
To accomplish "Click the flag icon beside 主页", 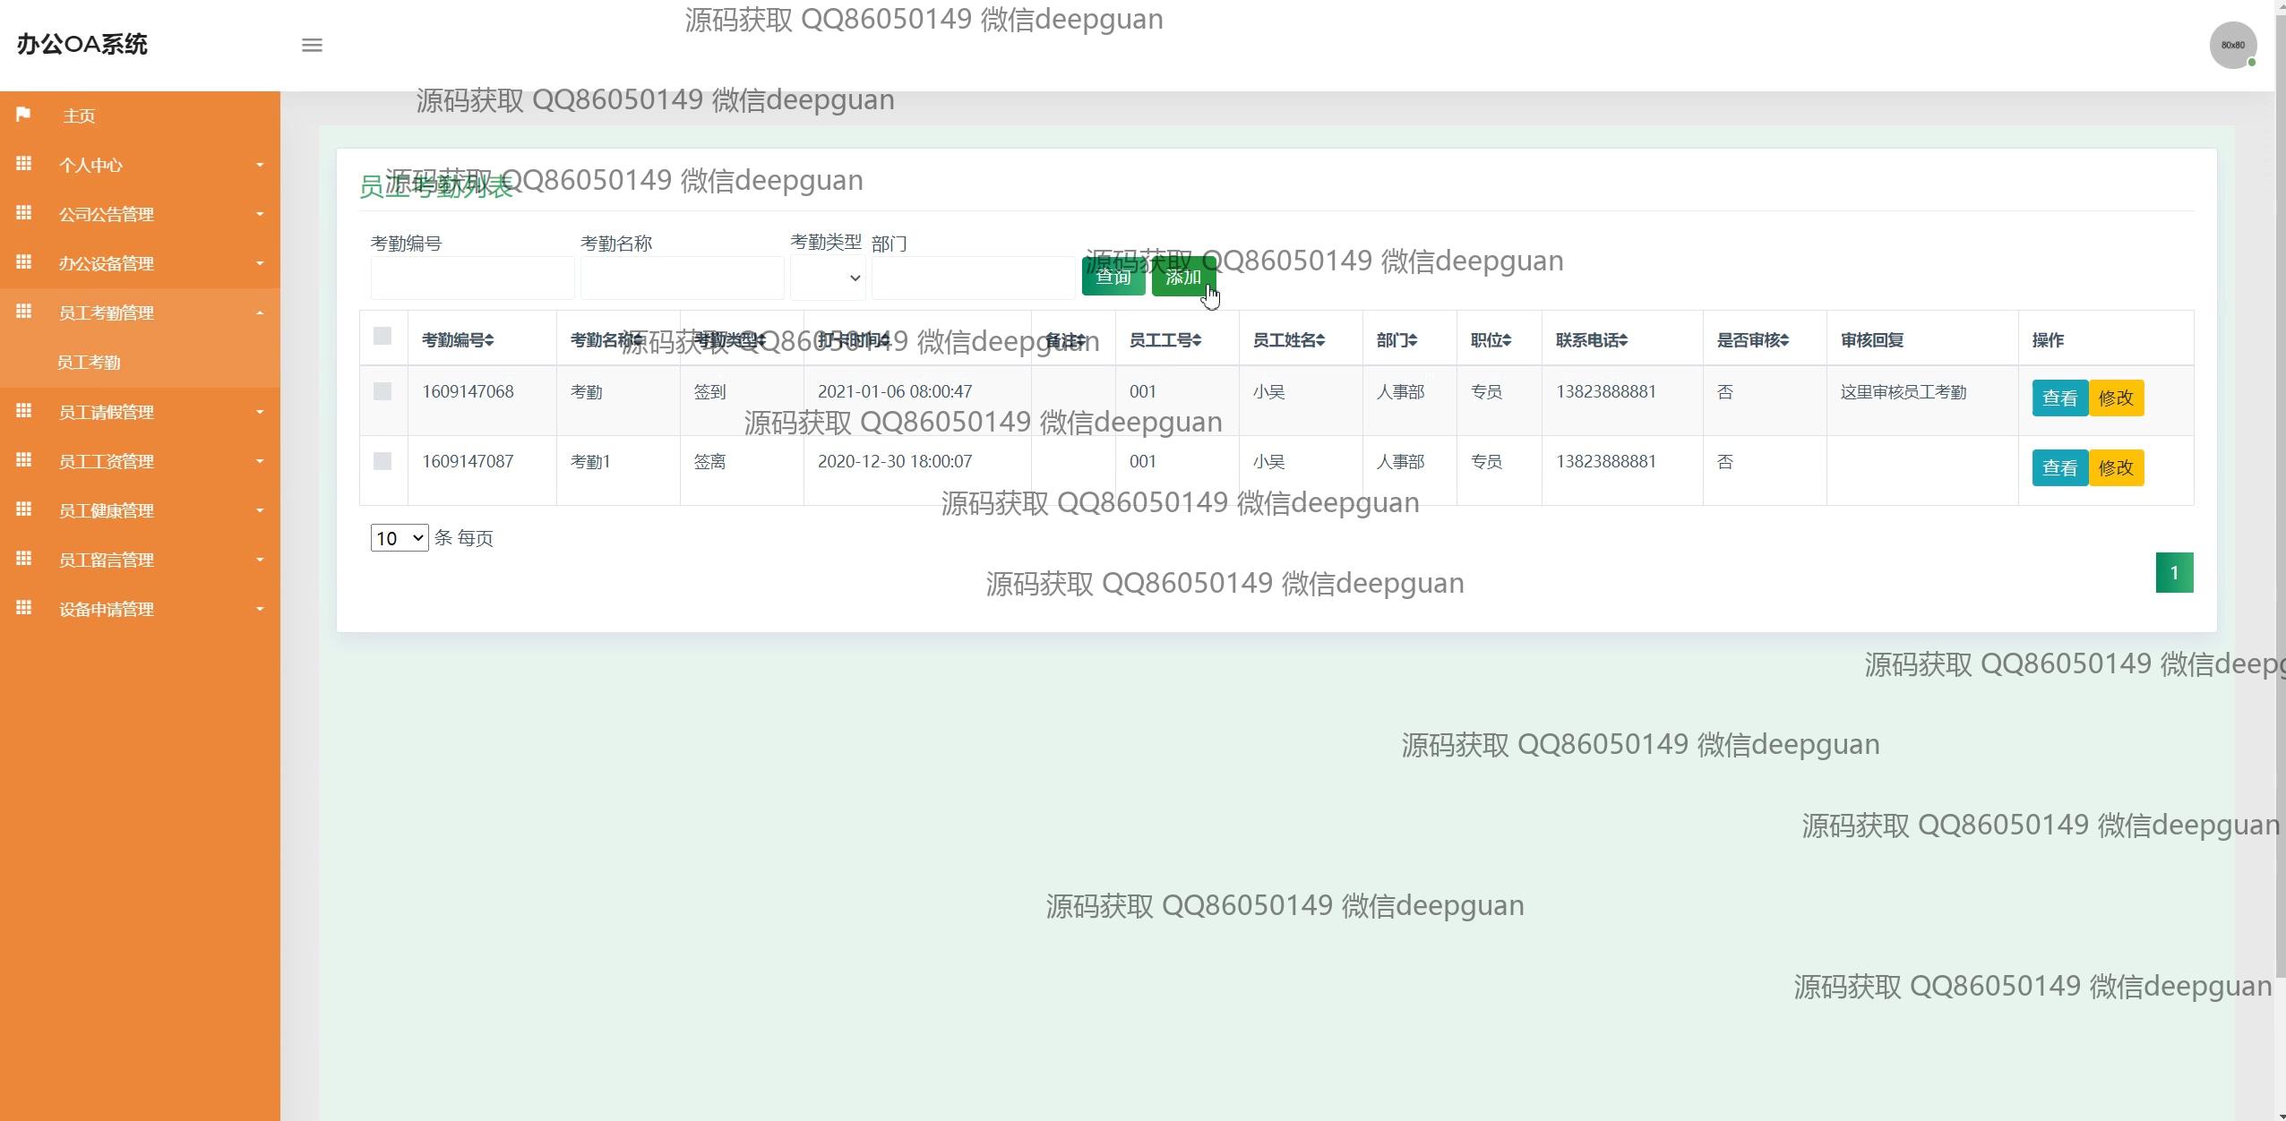I will click(24, 114).
